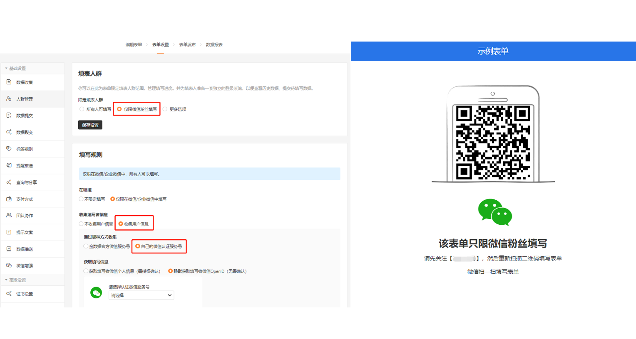Screen dimensions: 636x339
Task: Open 数据收集 via its sidebar icon
Action: (x=9, y=82)
